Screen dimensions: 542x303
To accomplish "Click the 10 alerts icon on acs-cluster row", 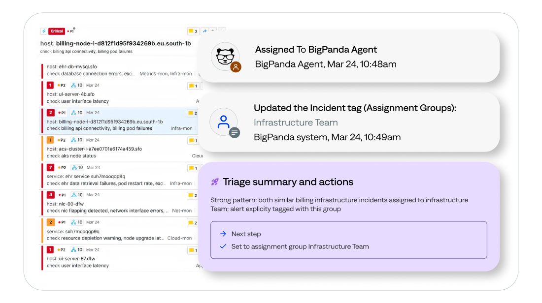I will pos(77,140).
